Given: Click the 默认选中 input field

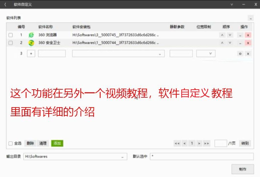Looking at the screenshot, I should pos(201,156).
